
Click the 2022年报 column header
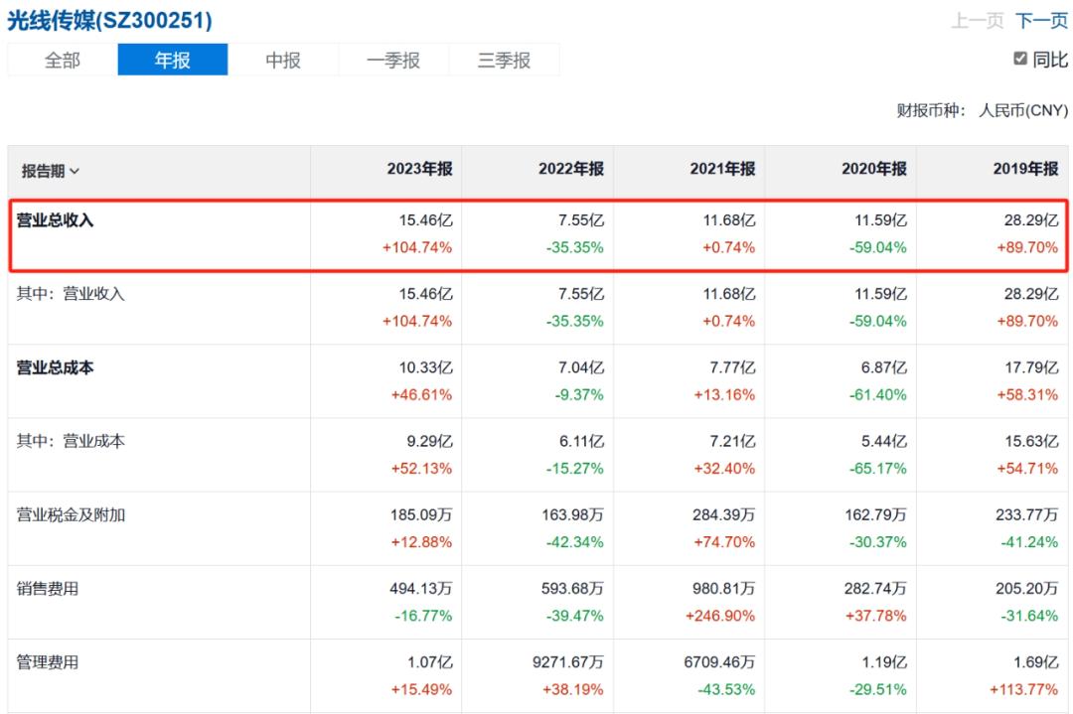570,170
